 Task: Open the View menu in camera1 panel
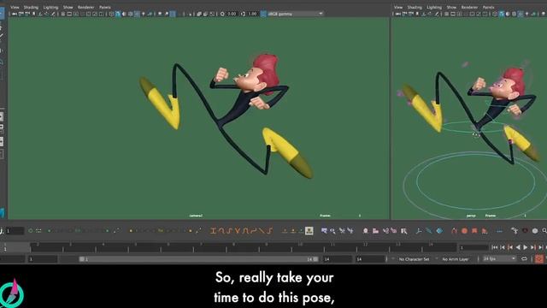[x=15, y=7]
